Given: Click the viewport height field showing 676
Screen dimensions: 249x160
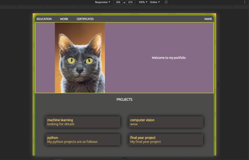Looking at the screenshot, I should point(130,2).
